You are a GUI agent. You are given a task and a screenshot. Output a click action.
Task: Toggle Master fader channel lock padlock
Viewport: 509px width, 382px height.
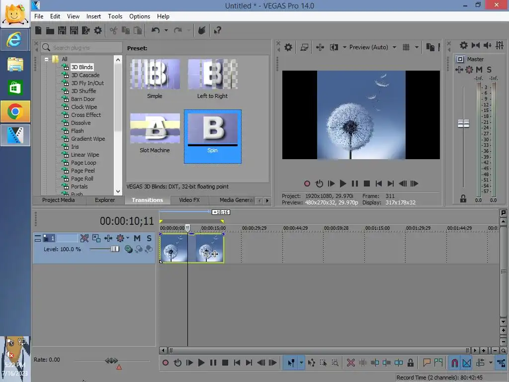[463, 198]
